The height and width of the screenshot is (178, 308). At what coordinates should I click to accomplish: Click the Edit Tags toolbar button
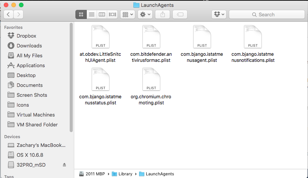[180, 14]
